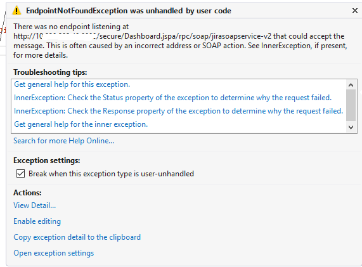Open Get general help for the inner exception

pos(81,124)
